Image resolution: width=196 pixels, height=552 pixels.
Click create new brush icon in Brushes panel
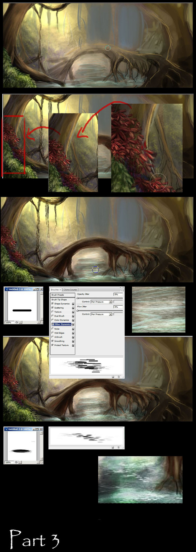[113, 377]
